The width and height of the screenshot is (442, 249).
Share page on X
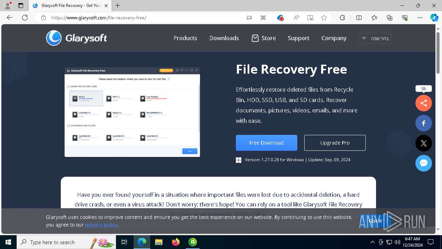click(x=424, y=143)
